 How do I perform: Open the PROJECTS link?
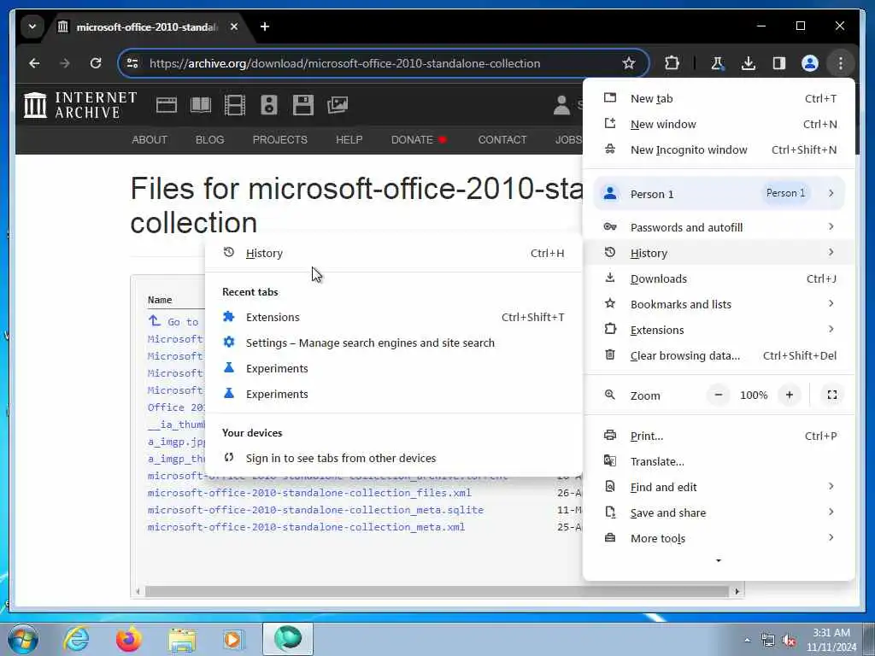279,139
